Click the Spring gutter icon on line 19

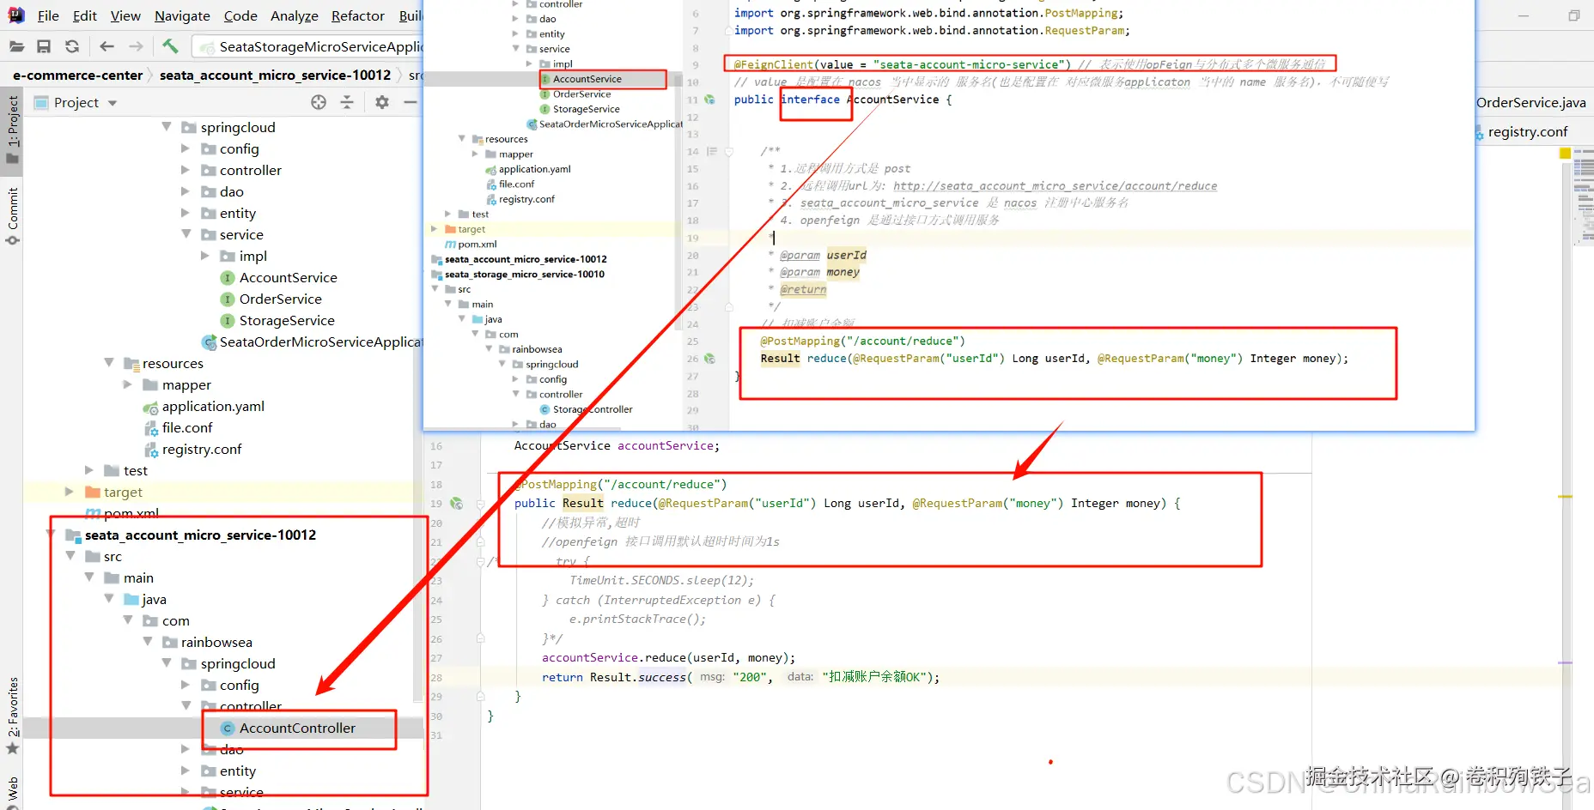(457, 504)
